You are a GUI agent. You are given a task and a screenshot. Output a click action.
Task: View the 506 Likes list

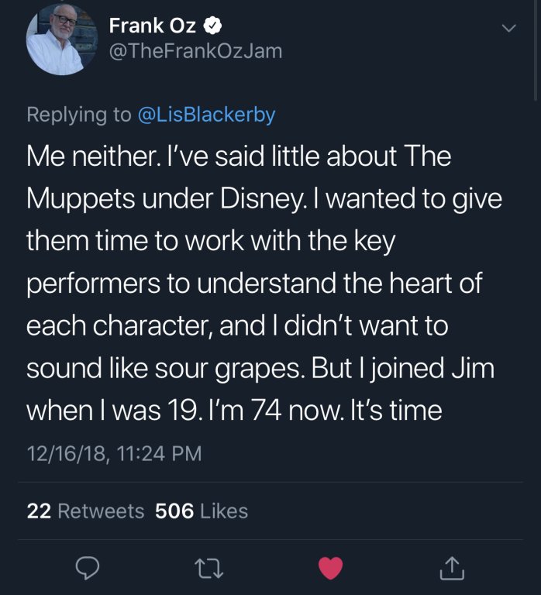202,511
